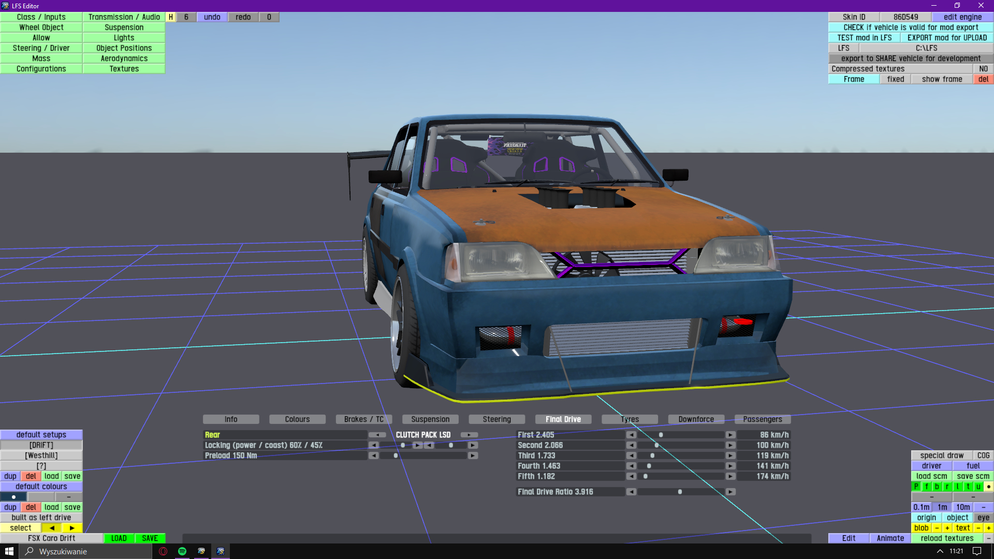The width and height of the screenshot is (994, 559).
Task: Click the yellow left arrow beside select
Action: 52,528
